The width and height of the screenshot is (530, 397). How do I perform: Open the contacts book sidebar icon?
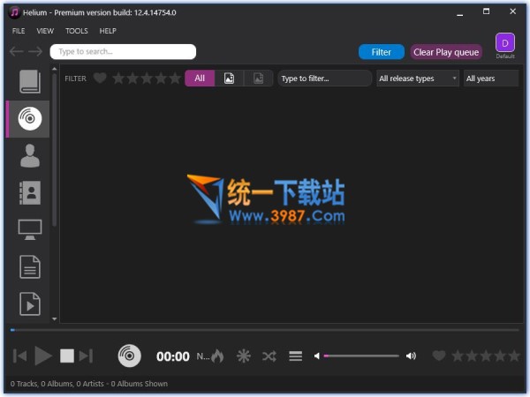[29, 192]
